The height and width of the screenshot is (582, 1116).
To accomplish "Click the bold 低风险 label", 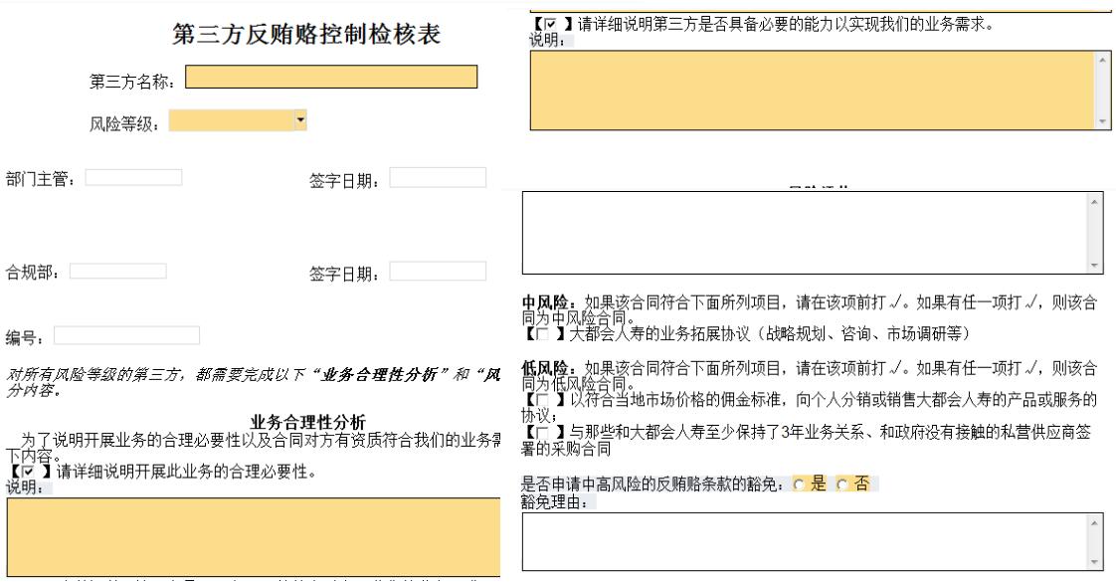I will click(x=546, y=368).
